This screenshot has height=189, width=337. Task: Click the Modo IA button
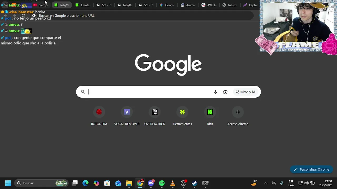coord(246,92)
